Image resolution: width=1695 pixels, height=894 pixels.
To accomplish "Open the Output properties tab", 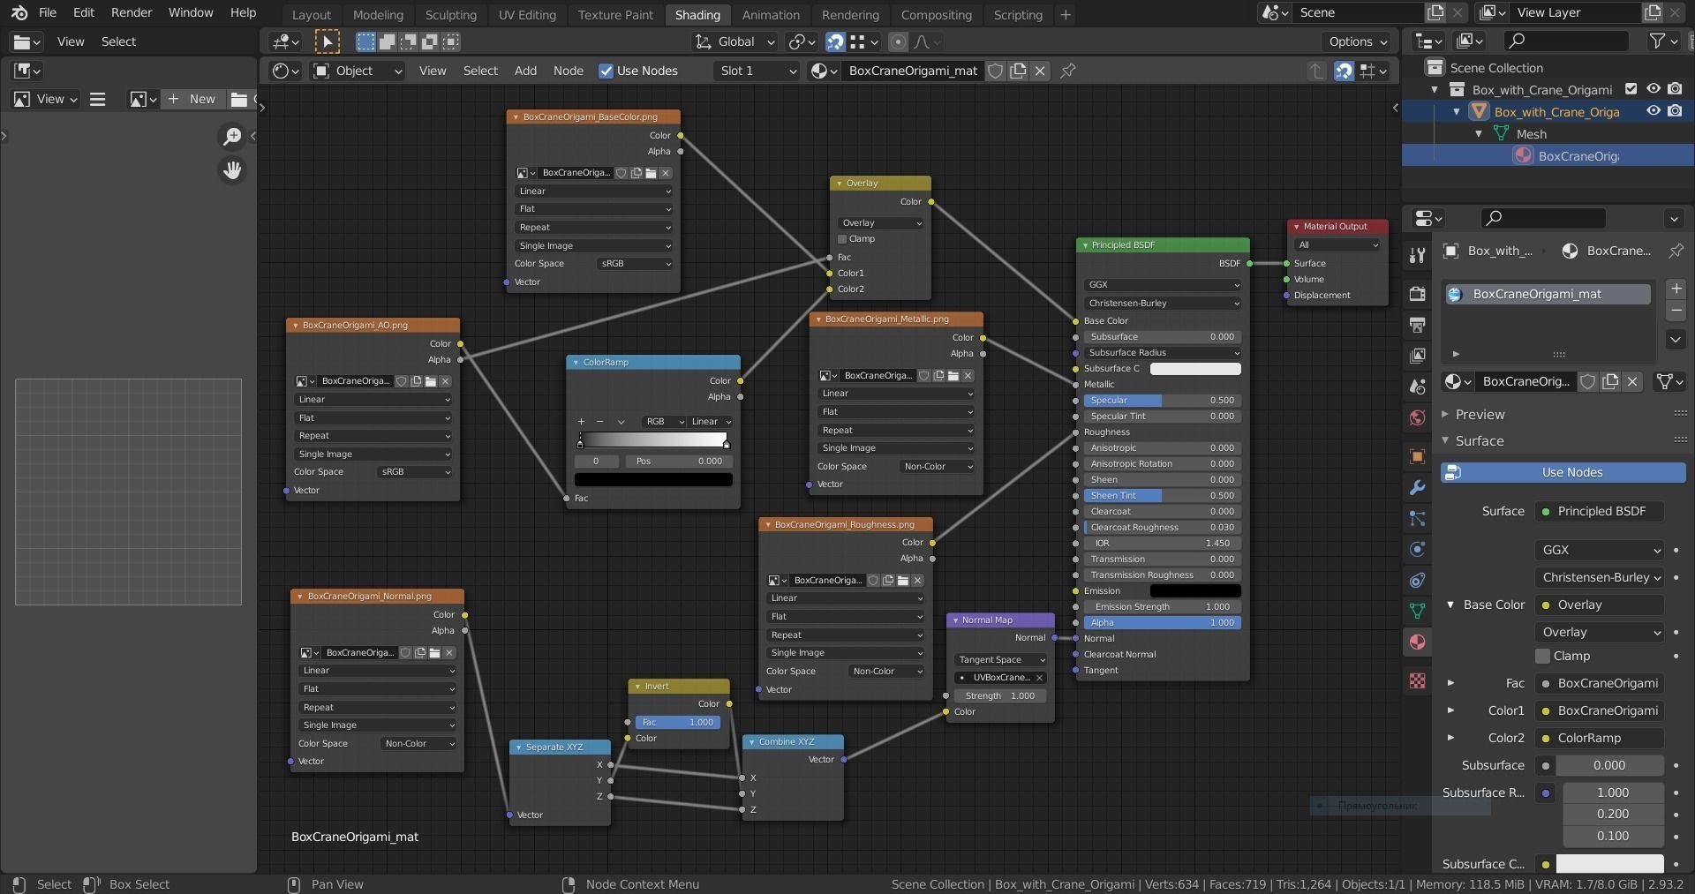I will point(1417,325).
